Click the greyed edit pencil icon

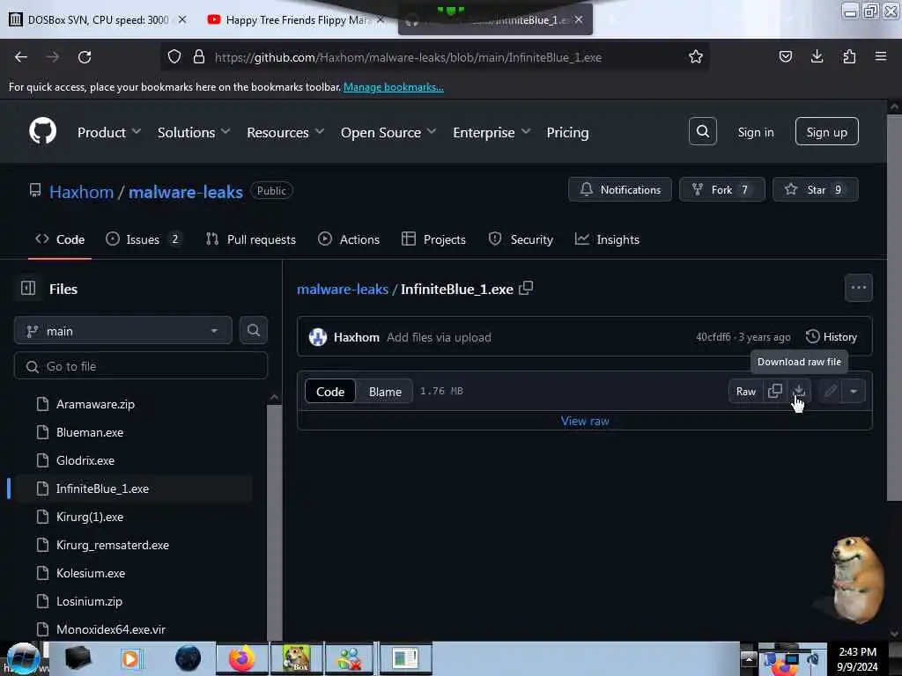tap(830, 392)
